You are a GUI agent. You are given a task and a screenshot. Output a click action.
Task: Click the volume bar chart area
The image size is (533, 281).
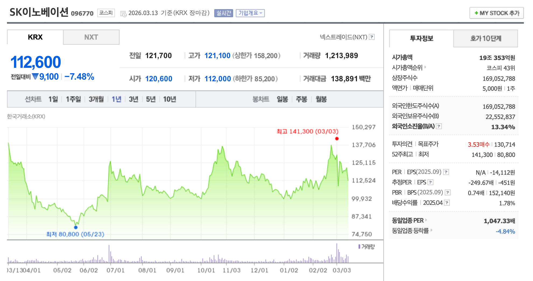[178, 253]
